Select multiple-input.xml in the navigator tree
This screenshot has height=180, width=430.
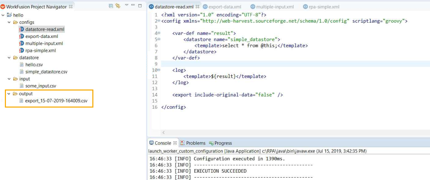[x=44, y=44]
